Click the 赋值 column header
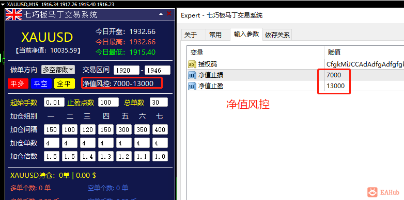The height and width of the screenshot is (200, 404). pyautogui.click(x=364, y=53)
